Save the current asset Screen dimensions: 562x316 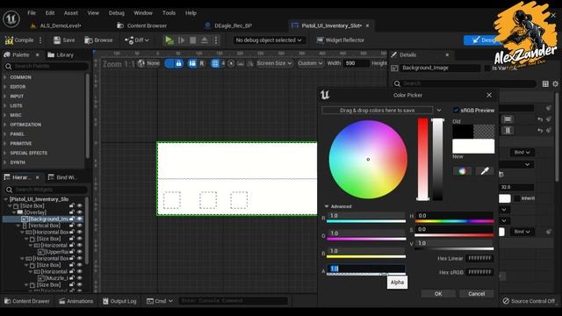(64, 40)
